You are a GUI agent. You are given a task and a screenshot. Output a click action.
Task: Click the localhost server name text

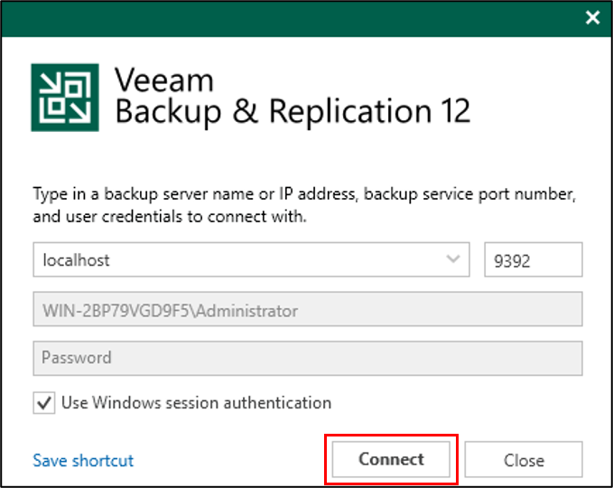(76, 260)
